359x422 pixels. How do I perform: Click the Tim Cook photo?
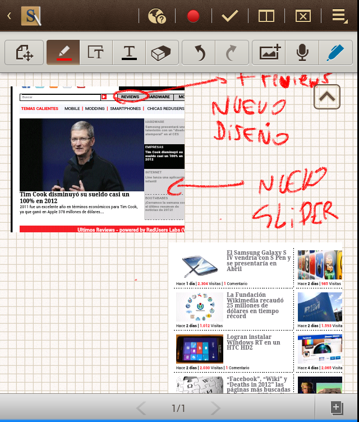click(82, 155)
